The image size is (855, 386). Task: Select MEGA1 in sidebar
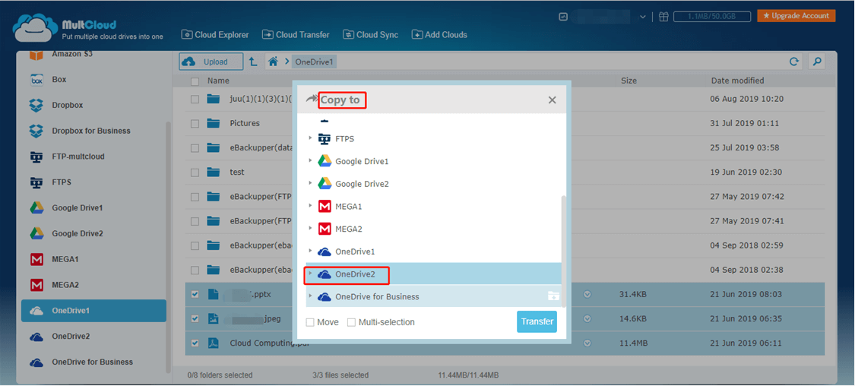coord(93,259)
